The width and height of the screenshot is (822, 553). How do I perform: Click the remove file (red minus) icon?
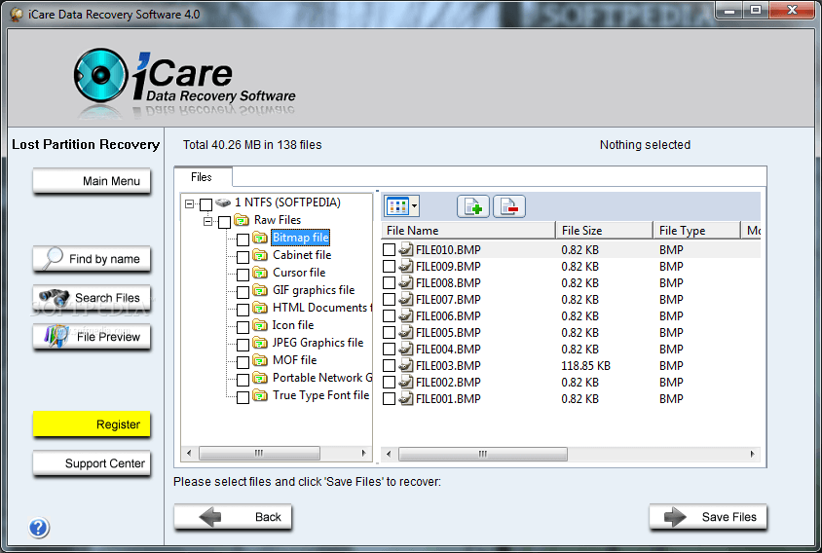[x=509, y=206]
